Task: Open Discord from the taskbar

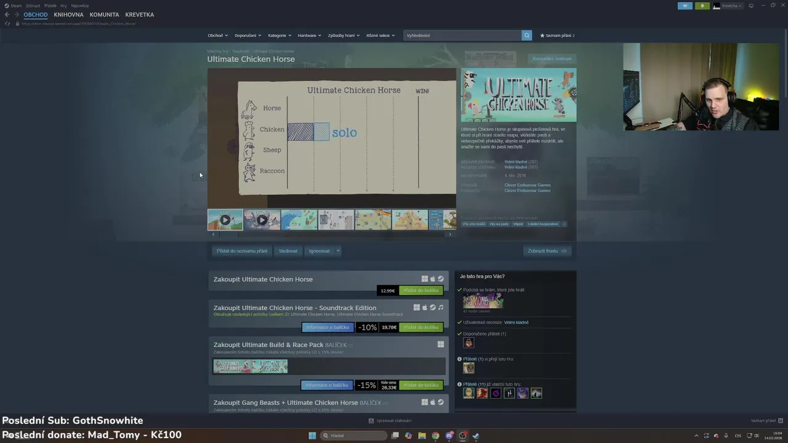Action: pos(449,436)
